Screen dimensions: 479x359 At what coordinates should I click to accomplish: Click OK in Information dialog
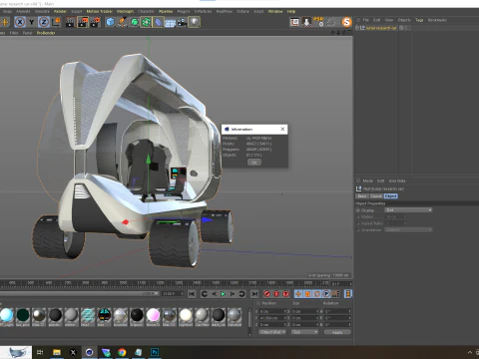[254, 163]
